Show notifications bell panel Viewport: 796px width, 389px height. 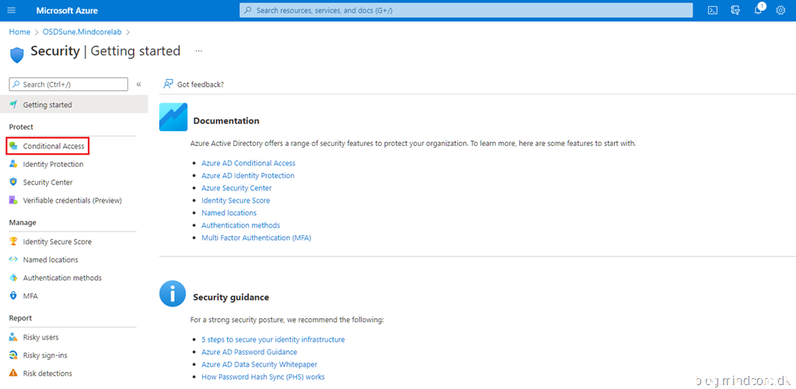[759, 10]
